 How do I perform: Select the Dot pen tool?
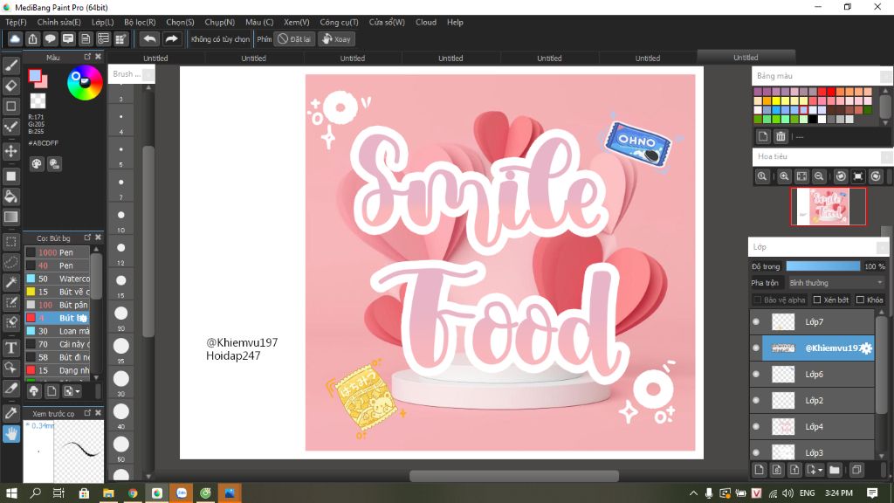(10, 127)
